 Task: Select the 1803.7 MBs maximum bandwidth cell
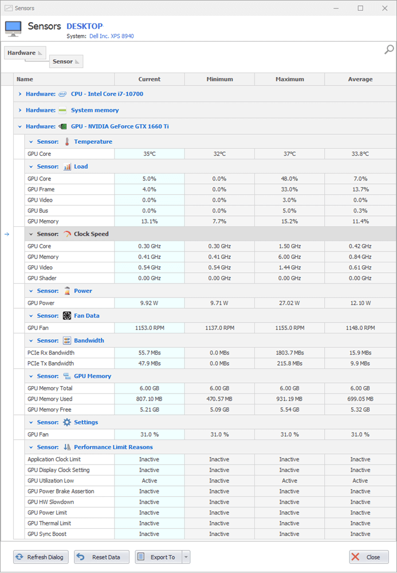click(290, 352)
